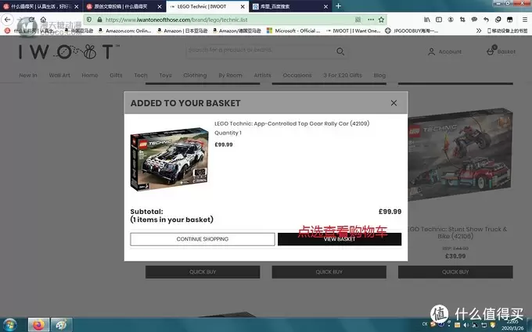Open the Amazon | 日本亚马逊 bookmark
The width and height of the screenshot is (532, 332).
tap(182, 30)
